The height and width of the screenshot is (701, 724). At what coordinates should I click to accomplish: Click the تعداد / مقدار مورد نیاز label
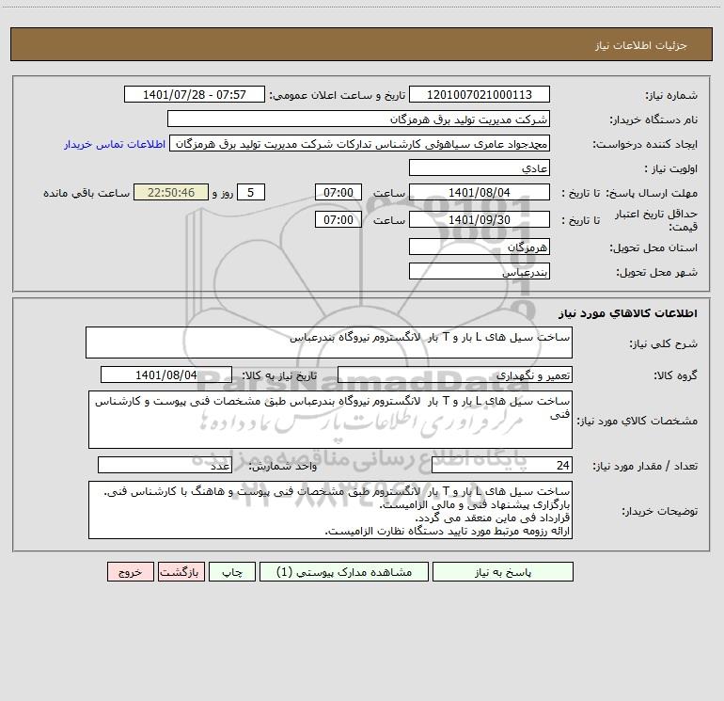(645, 467)
